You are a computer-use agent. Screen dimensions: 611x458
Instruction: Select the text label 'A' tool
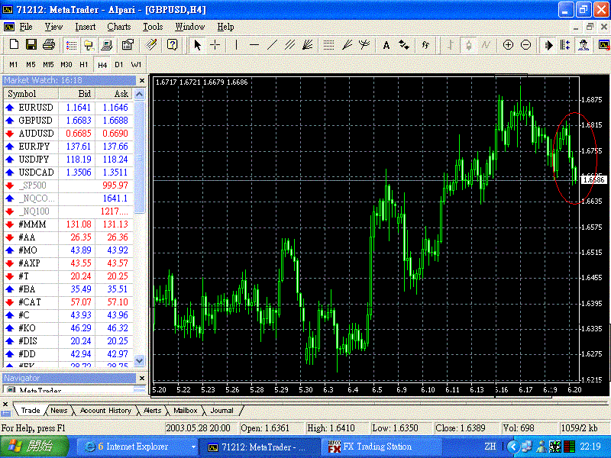386,45
